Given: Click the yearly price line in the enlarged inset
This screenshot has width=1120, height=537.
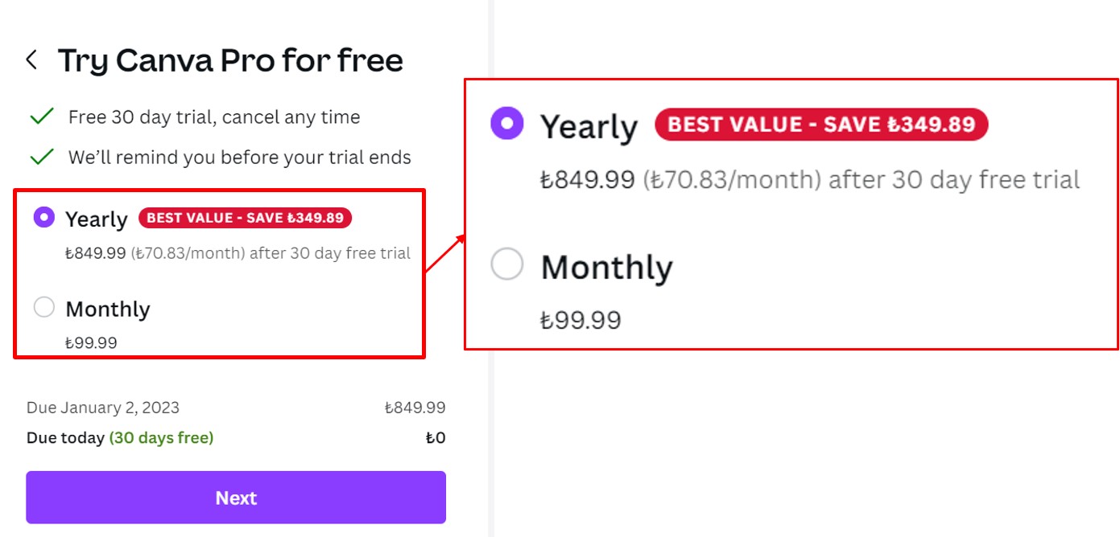Looking at the screenshot, I should [x=809, y=179].
